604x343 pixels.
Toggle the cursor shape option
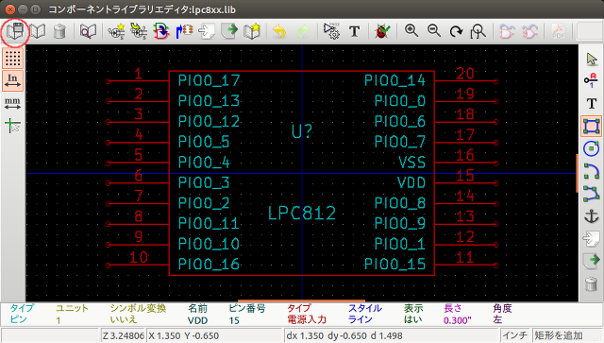(12, 126)
